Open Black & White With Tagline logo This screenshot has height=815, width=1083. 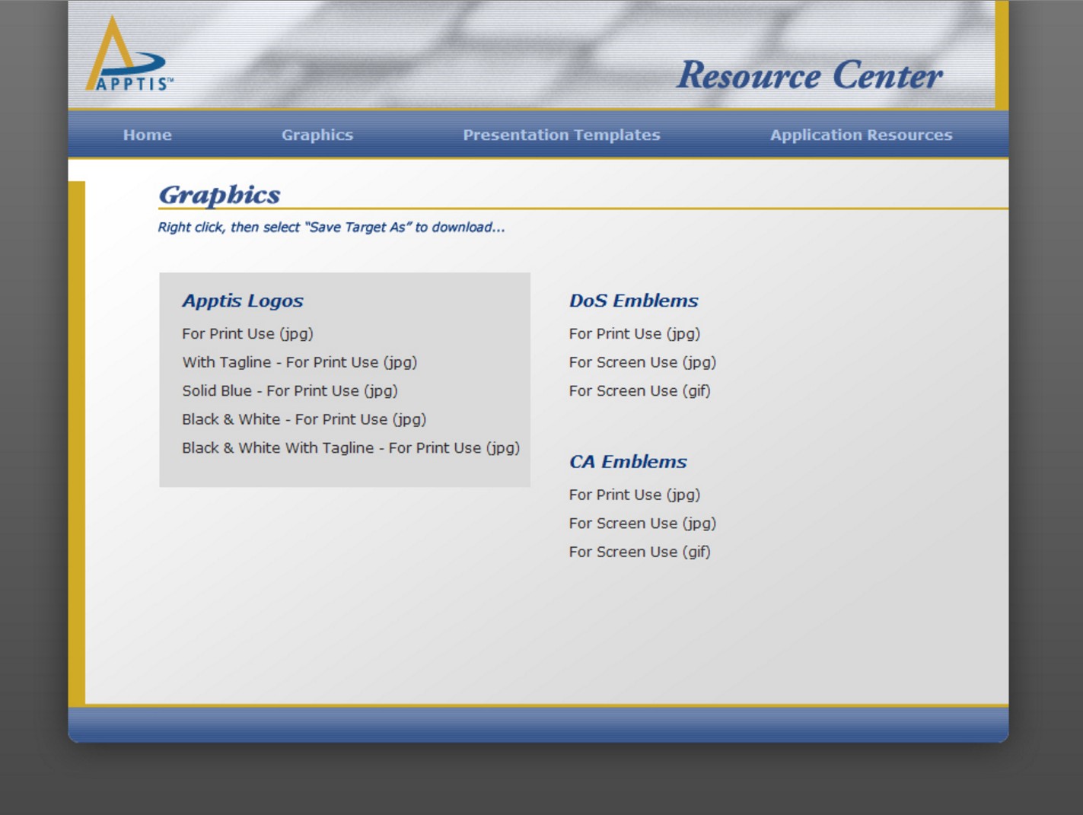click(351, 447)
